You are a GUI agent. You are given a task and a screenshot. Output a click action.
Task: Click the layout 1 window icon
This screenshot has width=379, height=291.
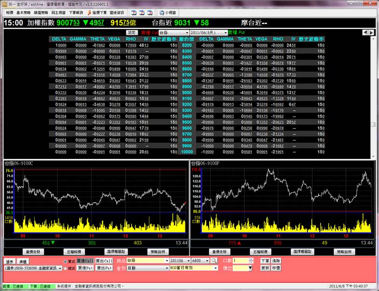[133, 11]
